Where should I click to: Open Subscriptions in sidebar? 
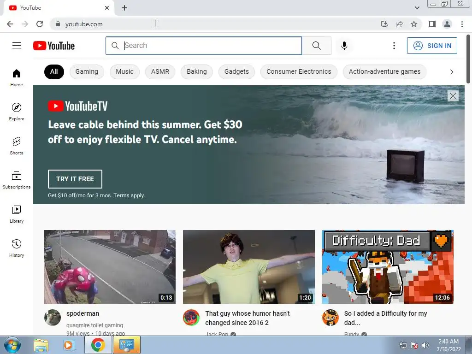pos(17,180)
